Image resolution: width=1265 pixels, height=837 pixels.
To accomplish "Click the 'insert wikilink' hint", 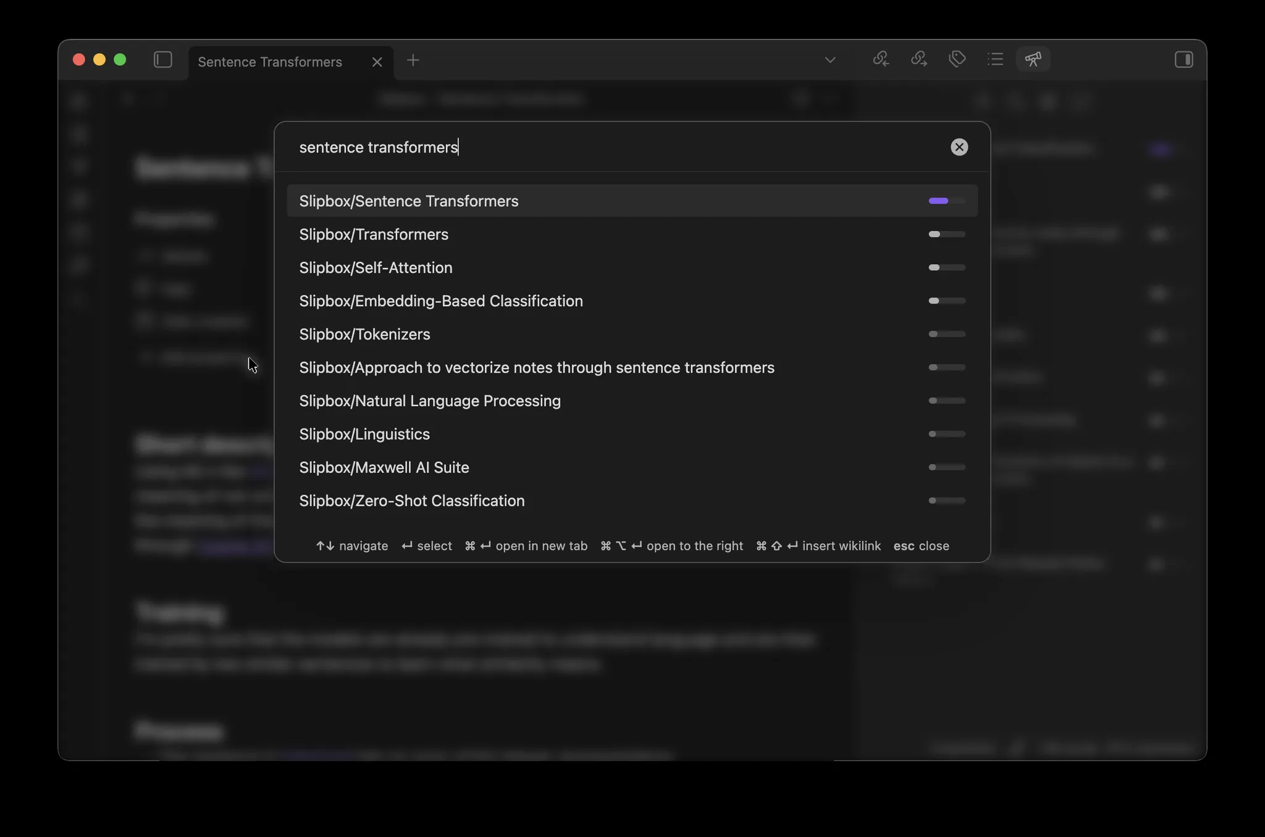I will coord(818,546).
